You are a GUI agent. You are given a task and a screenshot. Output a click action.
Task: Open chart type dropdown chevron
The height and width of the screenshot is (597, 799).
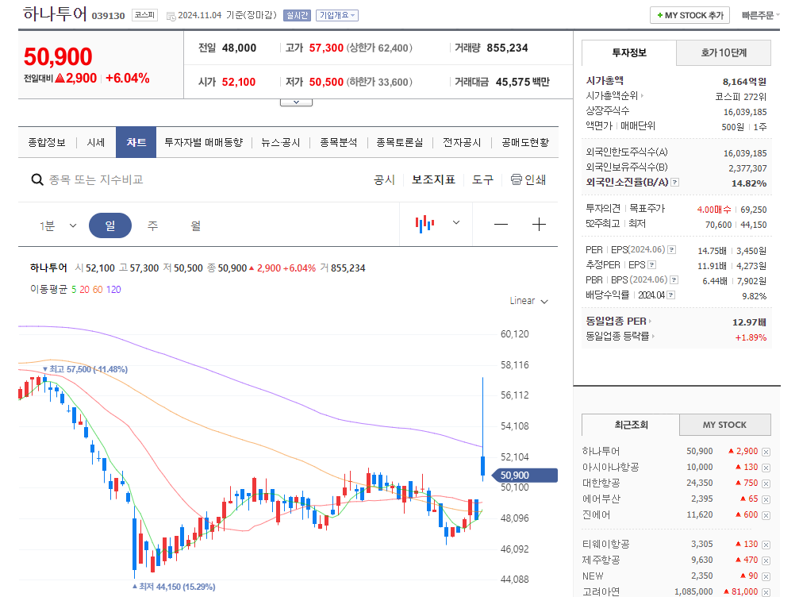tap(456, 222)
